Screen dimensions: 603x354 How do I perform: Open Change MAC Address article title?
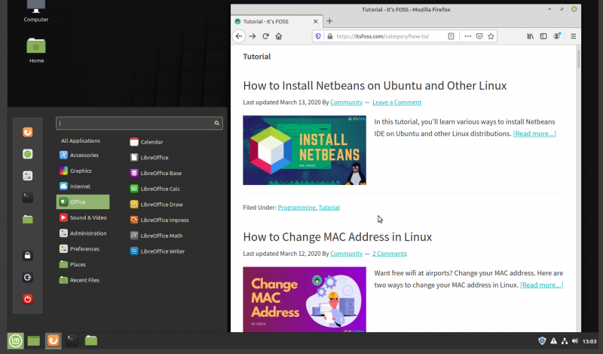click(337, 237)
